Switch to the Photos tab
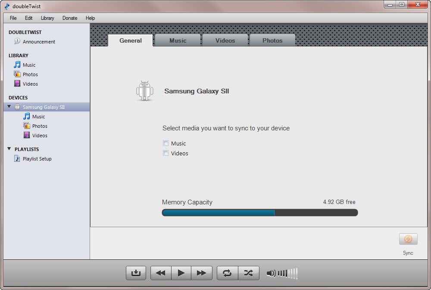 click(x=272, y=40)
